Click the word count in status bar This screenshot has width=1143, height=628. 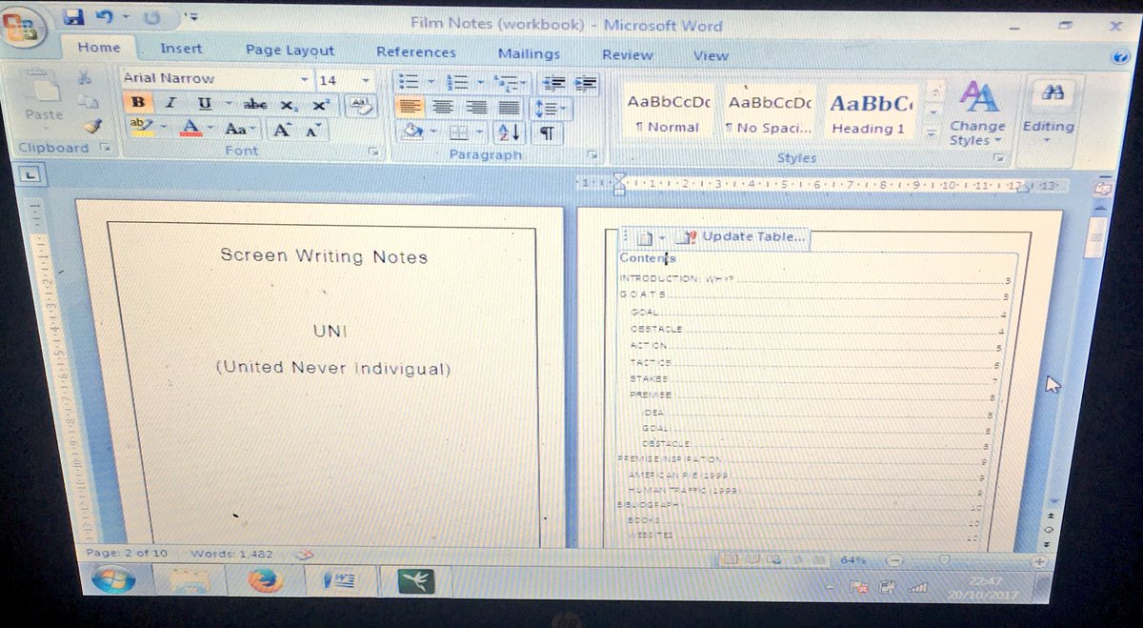click(231, 553)
